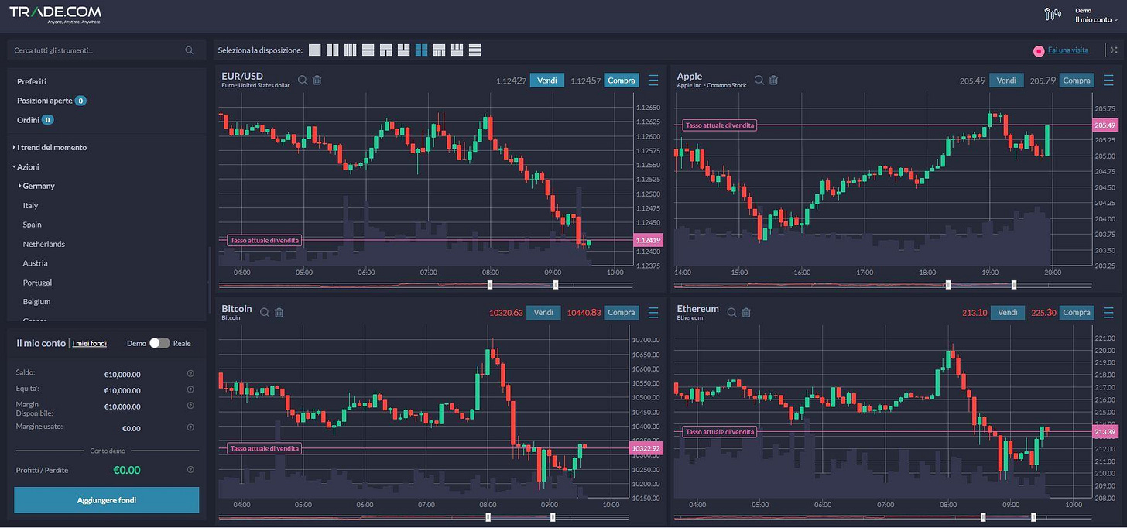Open the Preferiti list

(32, 81)
